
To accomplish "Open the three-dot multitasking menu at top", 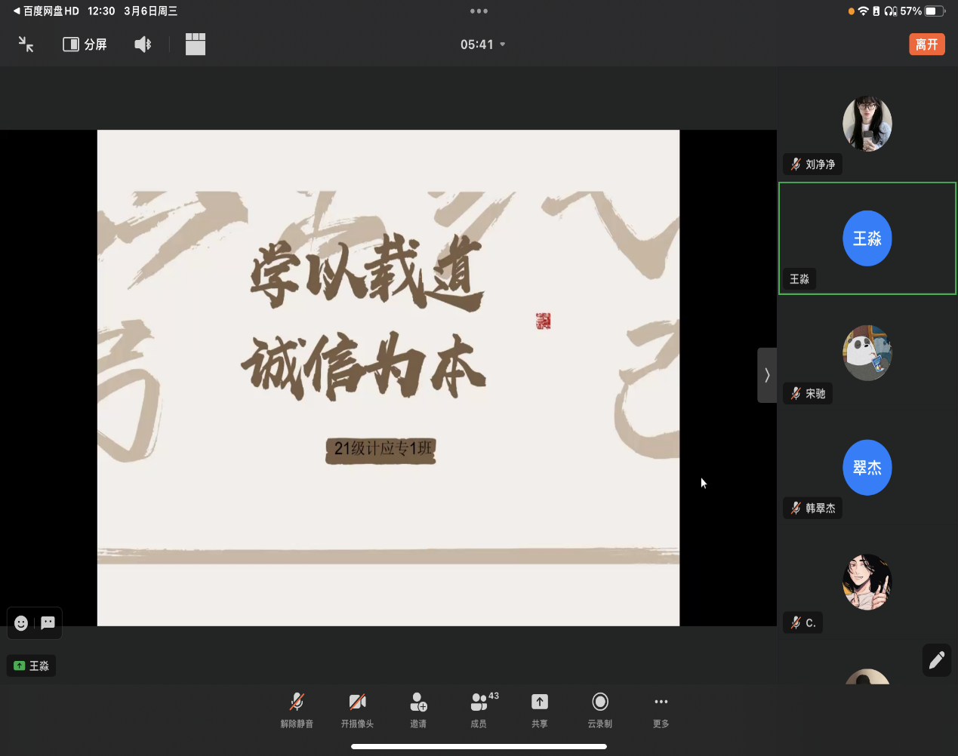I will (479, 11).
